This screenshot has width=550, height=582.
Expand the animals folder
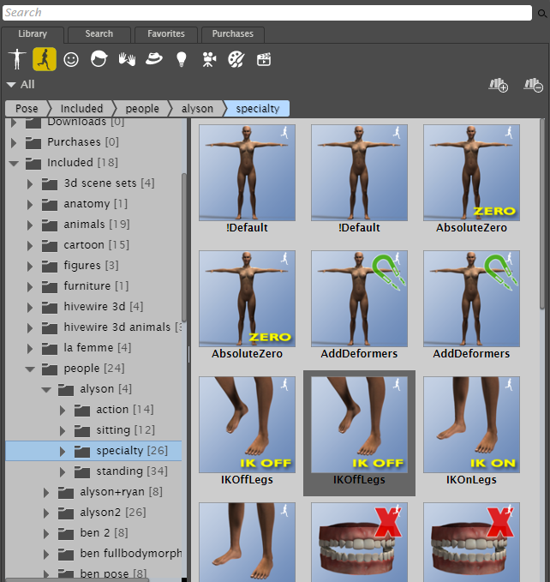(30, 225)
